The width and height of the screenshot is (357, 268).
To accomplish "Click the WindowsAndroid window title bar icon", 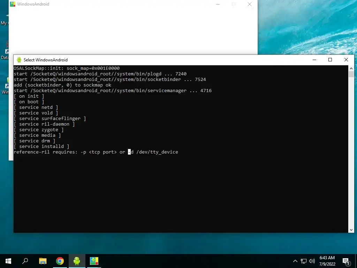I will point(13,4).
